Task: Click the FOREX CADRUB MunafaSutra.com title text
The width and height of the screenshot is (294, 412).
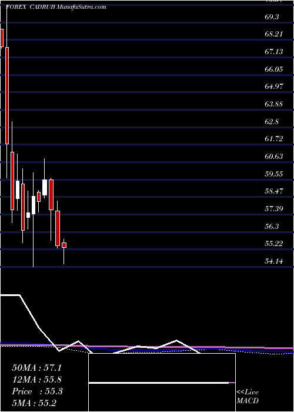Action: click(x=56, y=7)
